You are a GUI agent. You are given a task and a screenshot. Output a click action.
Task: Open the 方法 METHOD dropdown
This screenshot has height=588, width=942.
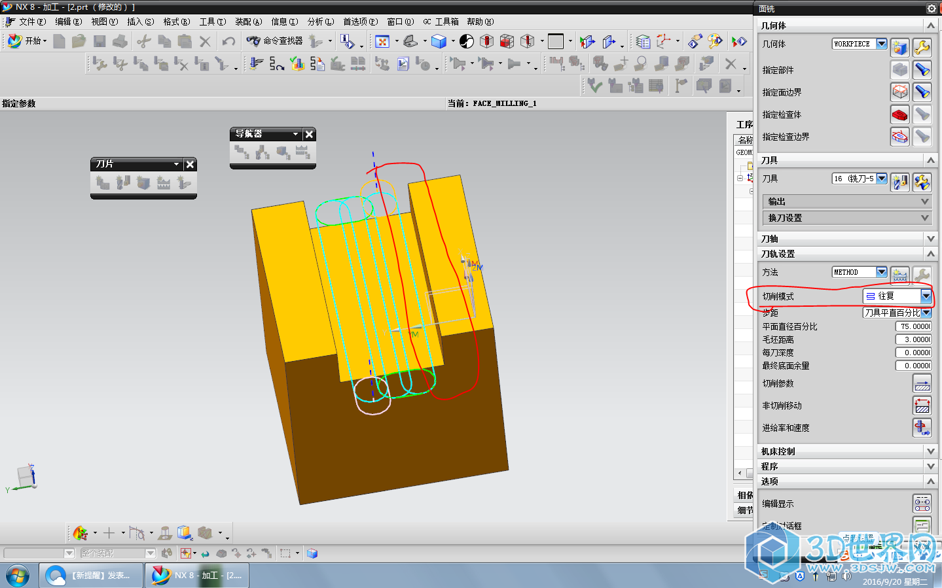[881, 272]
